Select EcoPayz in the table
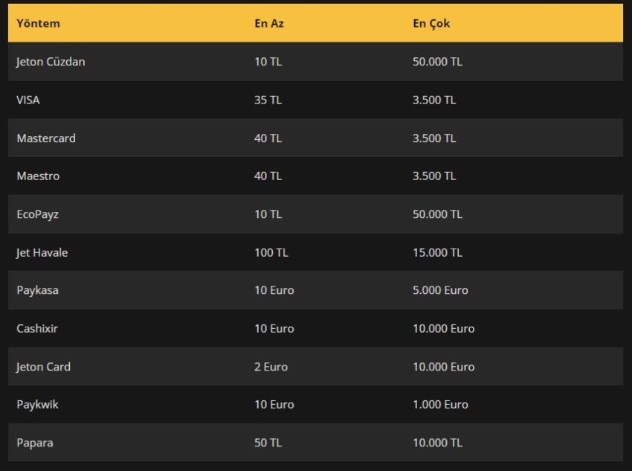Image resolution: width=632 pixels, height=471 pixels. coord(37,214)
